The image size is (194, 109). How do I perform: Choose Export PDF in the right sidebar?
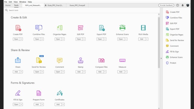pos(172,29)
